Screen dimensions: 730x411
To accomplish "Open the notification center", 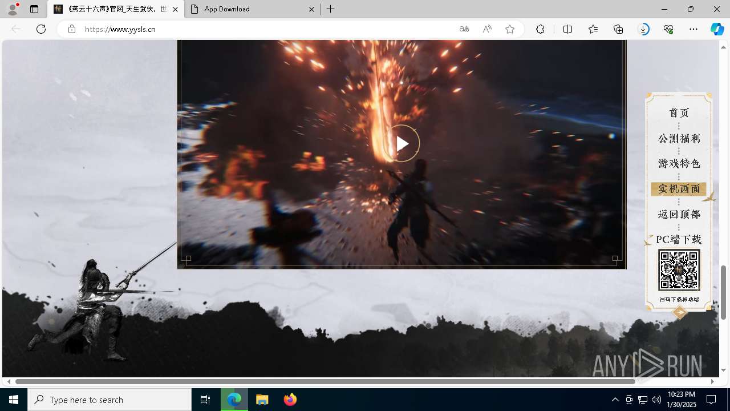I will [x=711, y=400].
